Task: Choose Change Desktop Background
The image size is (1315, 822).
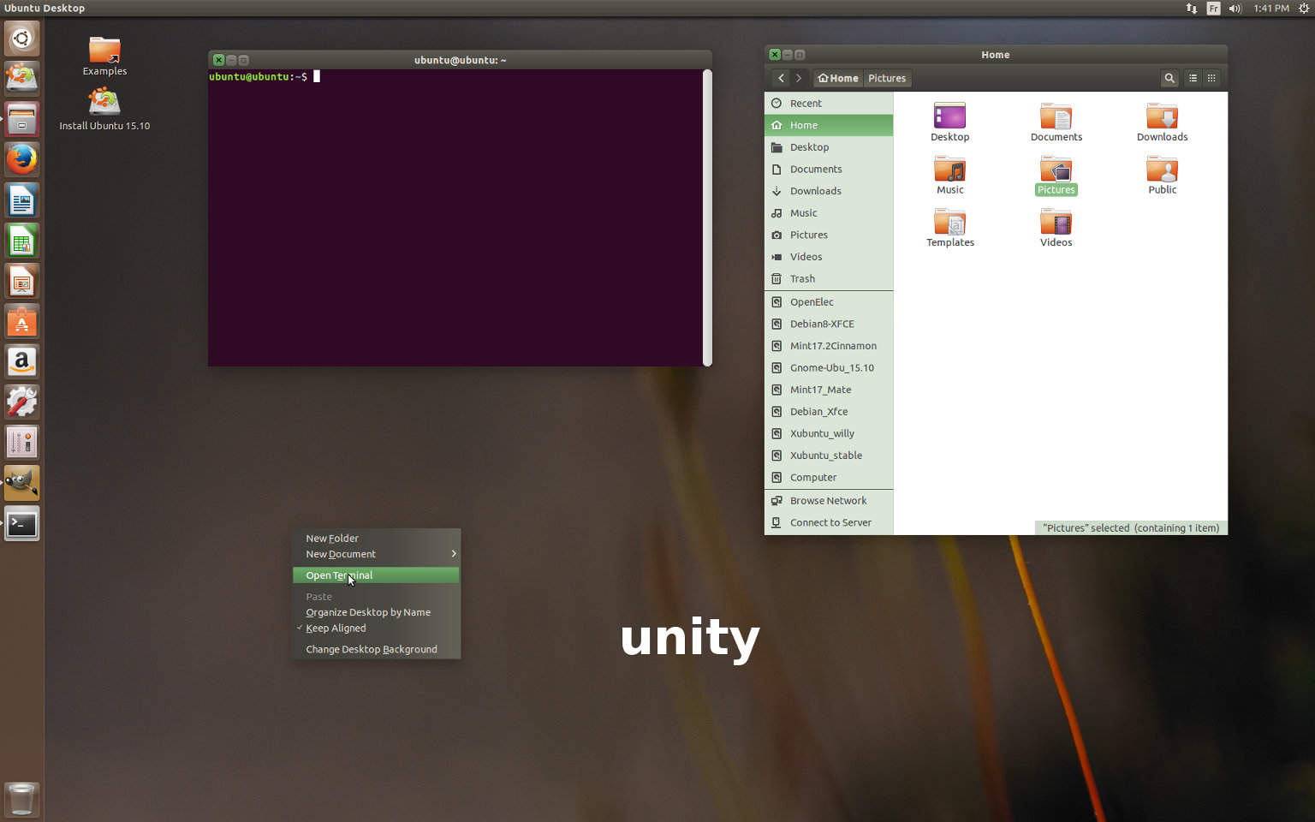Action: click(x=376, y=649)
